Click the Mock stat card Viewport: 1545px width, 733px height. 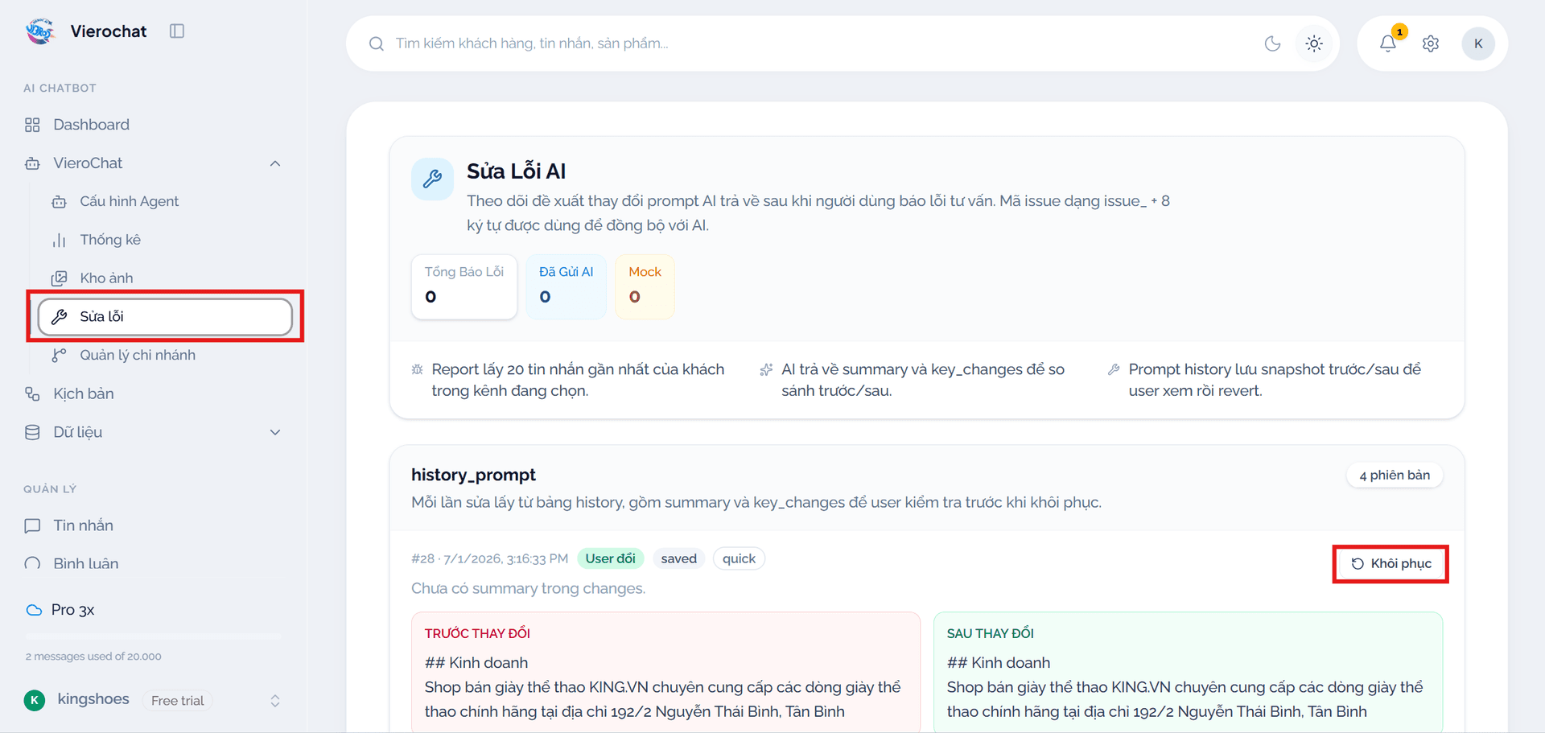click(x=645, y=286)
